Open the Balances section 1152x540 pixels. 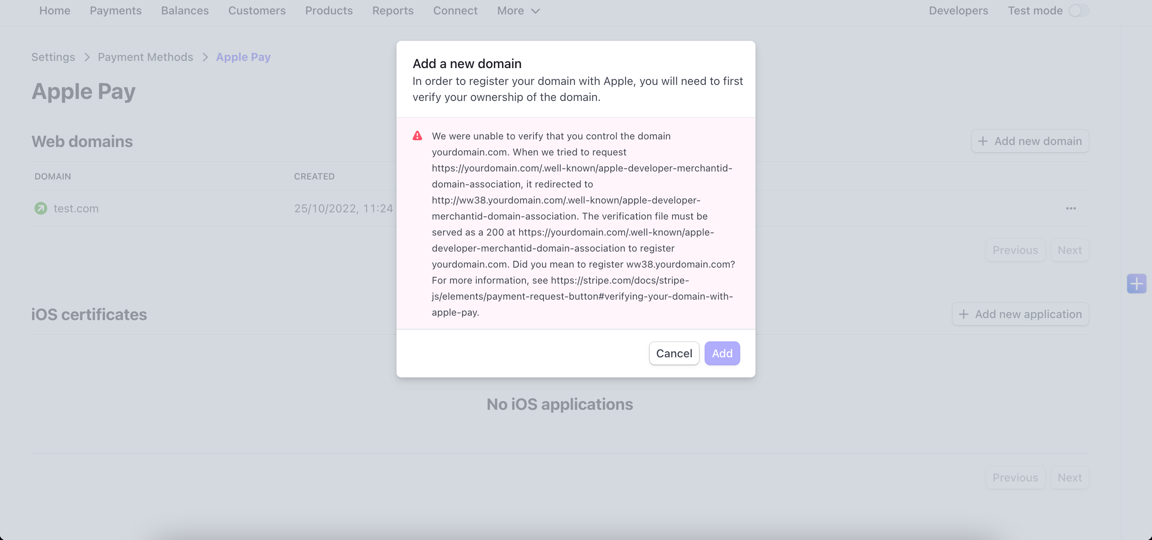tap(185, 10)
